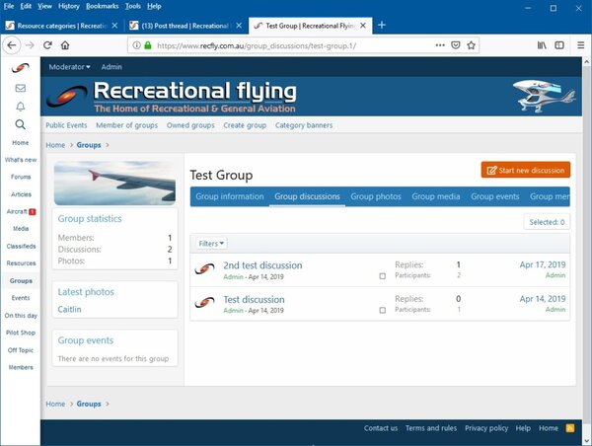
Task: Open the Selected: 0 dropdown
Action: pyautogui.click(x=546, y=223)
